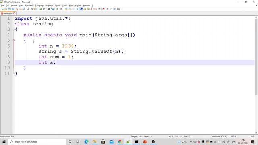Toggle the highlighted Indent guide icon
The height and width of the screenshot is (145, 258).
[81, 9]
